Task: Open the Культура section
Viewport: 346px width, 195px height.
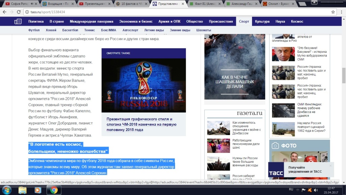Action: pyautogui.click(x=262, y=21)
